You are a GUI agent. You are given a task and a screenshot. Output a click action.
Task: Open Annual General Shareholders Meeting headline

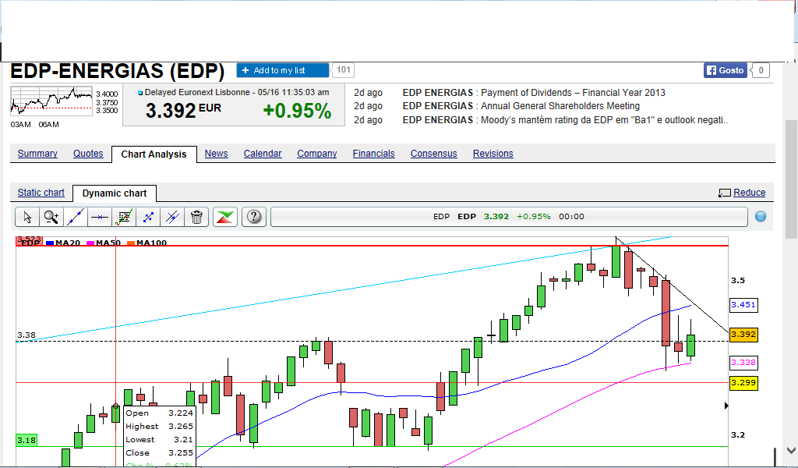[x=560, y=106]
